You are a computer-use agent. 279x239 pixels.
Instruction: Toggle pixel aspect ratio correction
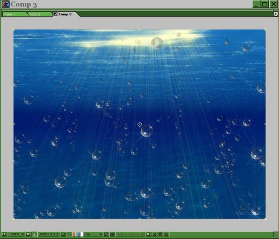click(148, 234)
